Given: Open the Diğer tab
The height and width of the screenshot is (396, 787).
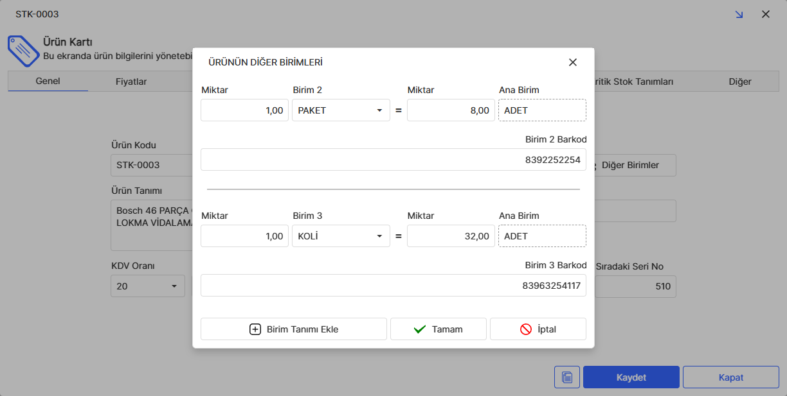Looking at the screenshot, I should (739, 82).
